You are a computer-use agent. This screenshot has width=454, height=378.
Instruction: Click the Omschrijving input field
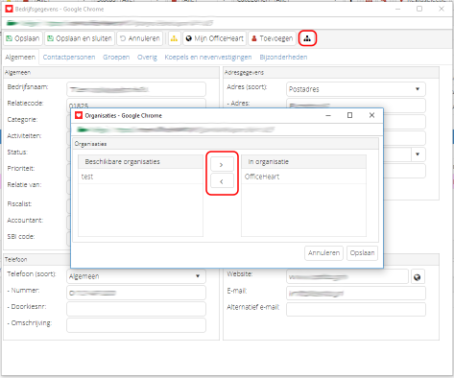136,325
